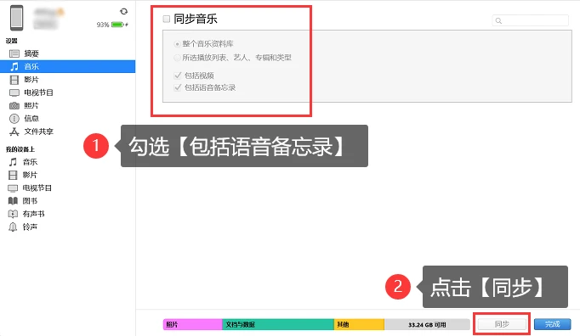Screen dimensions: 580x336
Task: Select 整个音乐资料库 radio option
Action: click(x=177, y=44)
